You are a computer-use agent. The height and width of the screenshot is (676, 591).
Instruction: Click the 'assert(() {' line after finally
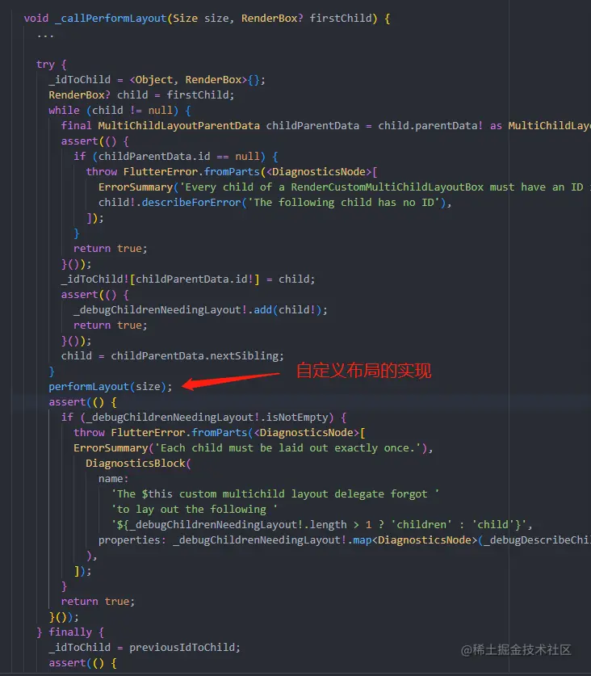coord(82,663)
